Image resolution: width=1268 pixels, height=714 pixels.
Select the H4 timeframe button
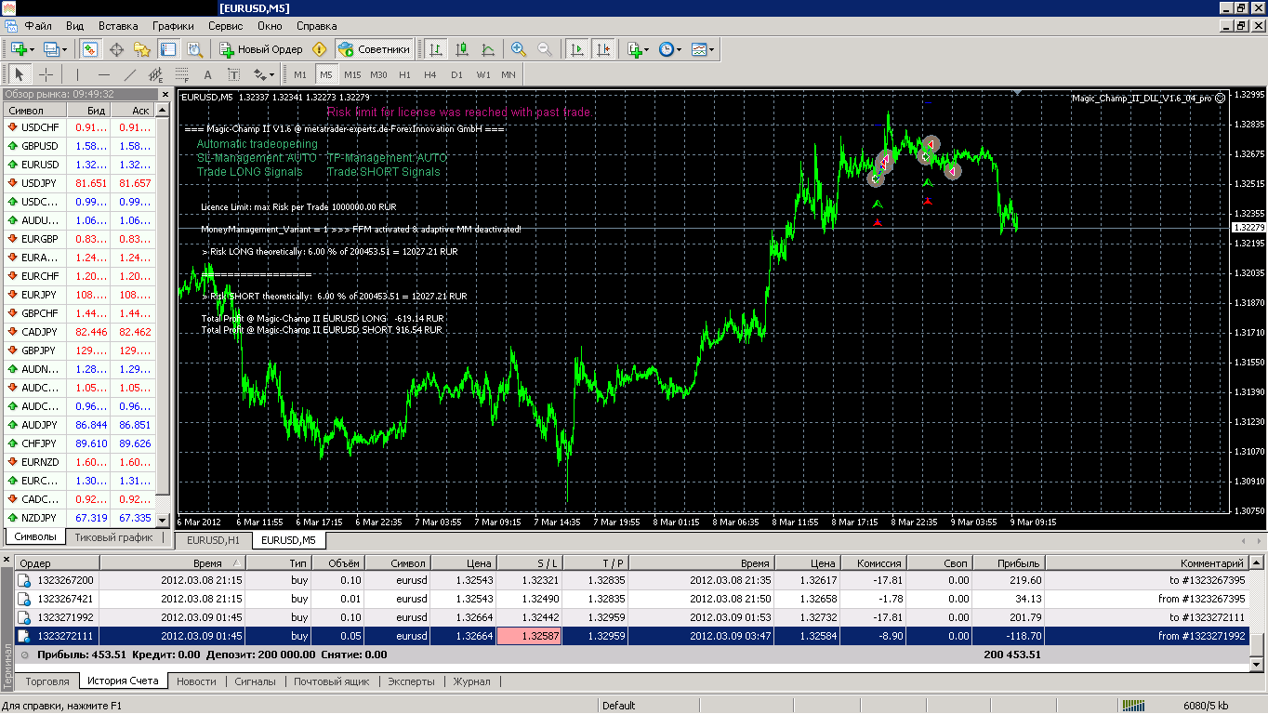429,74
